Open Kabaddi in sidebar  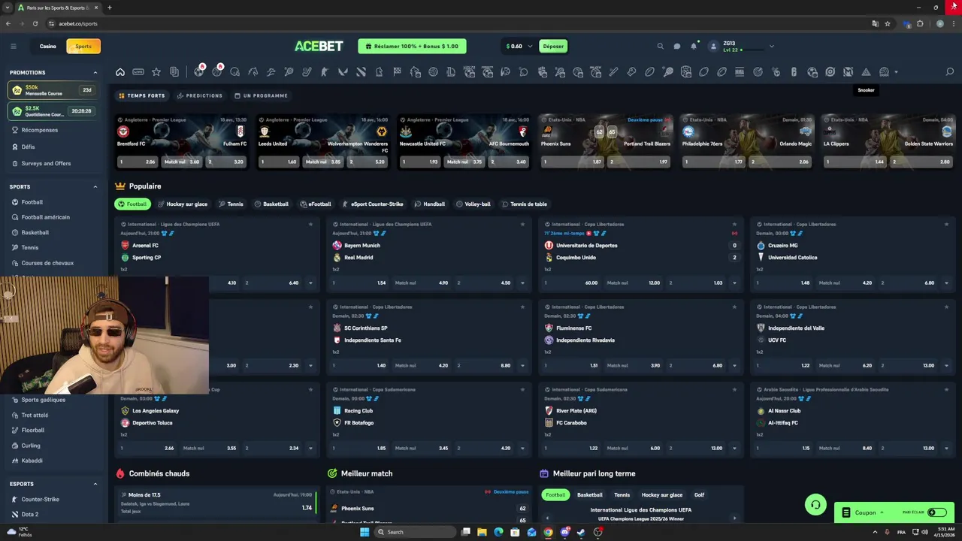click(32, 461)
